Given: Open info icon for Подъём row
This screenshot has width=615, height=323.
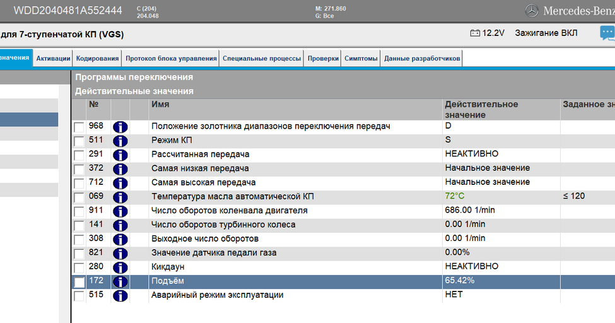Looking at the screenshot, I should click(120, 282).
